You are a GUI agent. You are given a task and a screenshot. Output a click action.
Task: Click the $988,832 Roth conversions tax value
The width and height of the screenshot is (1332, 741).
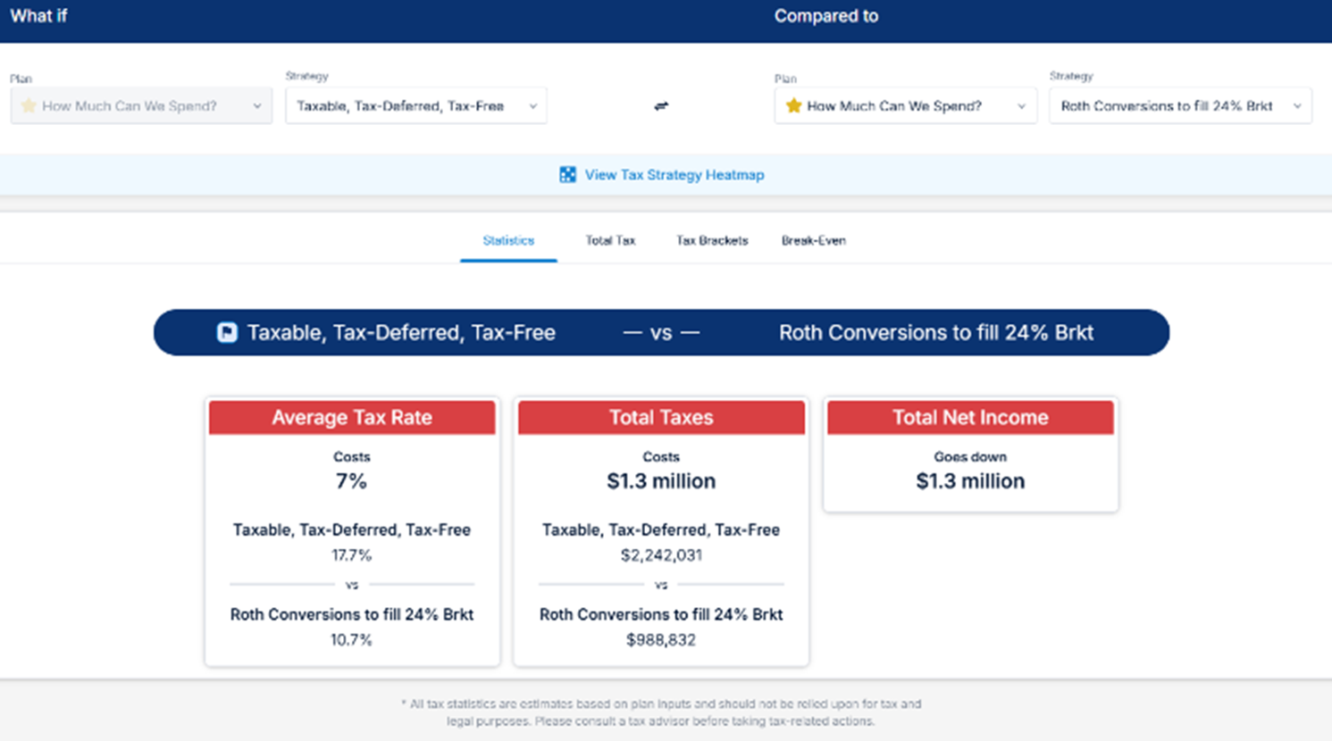click(x=661, y=640)
